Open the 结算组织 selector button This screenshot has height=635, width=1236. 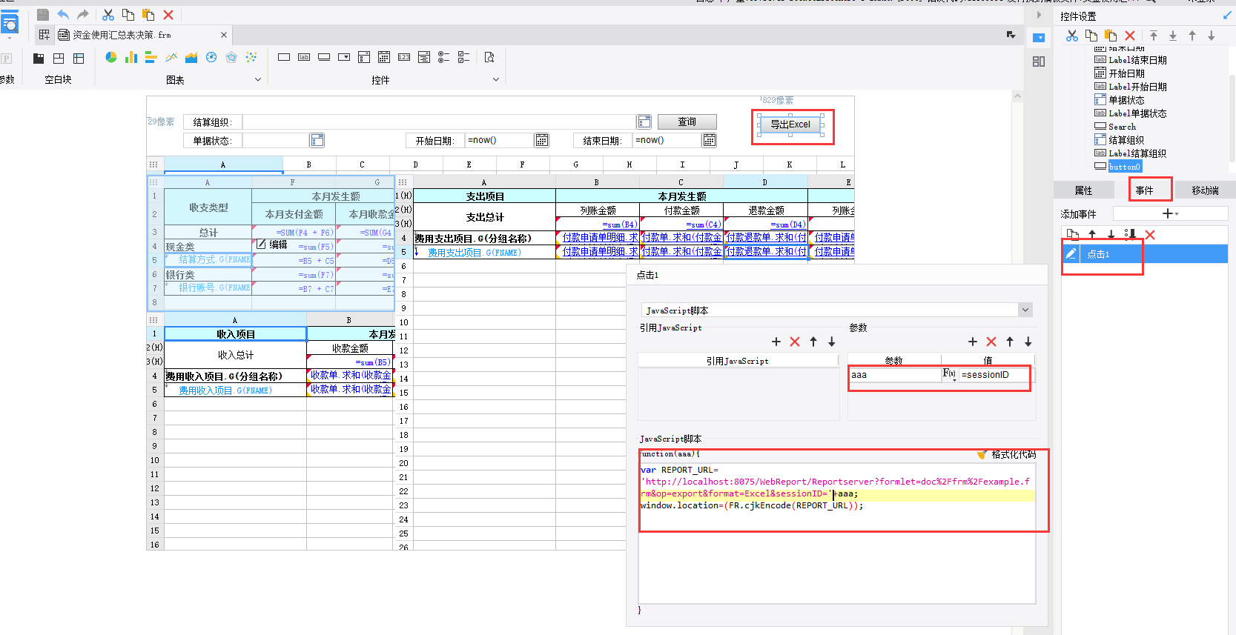[644, 122]
